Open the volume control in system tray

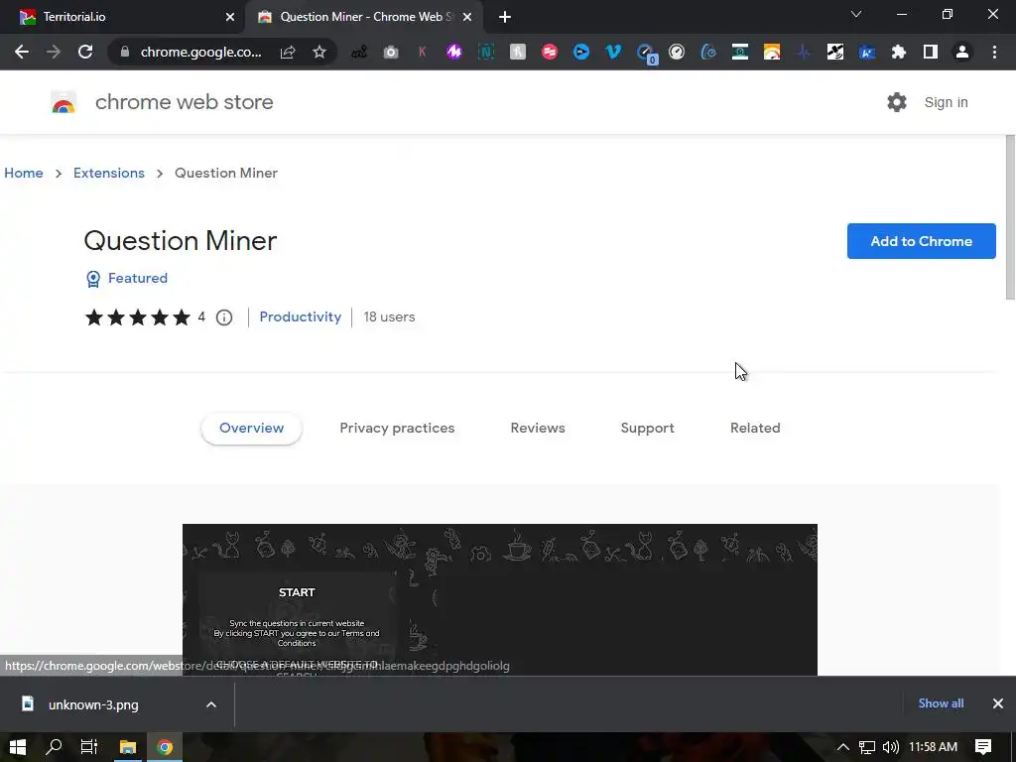(891, 747)
